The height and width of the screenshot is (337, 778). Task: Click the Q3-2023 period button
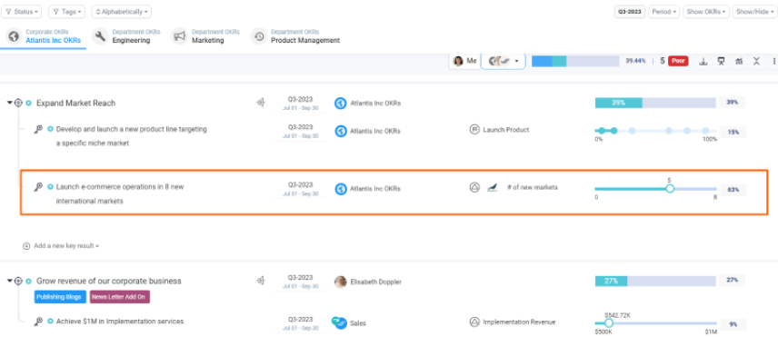point(630,12)
